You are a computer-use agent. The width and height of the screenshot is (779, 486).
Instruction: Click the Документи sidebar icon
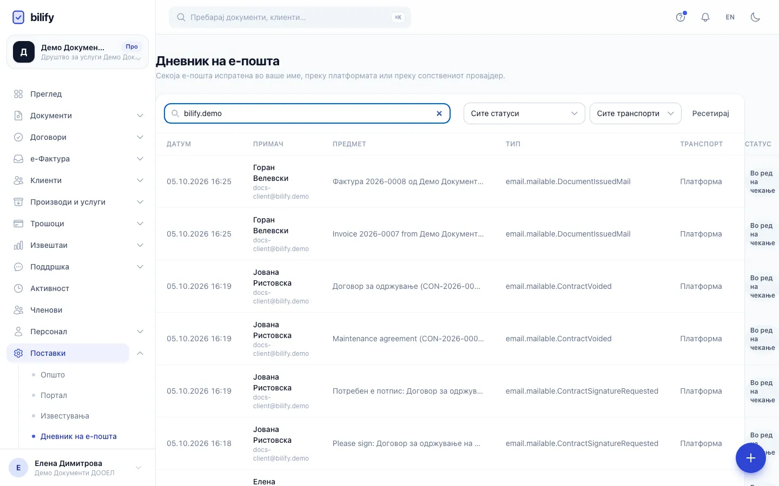[x=18, y=116]
